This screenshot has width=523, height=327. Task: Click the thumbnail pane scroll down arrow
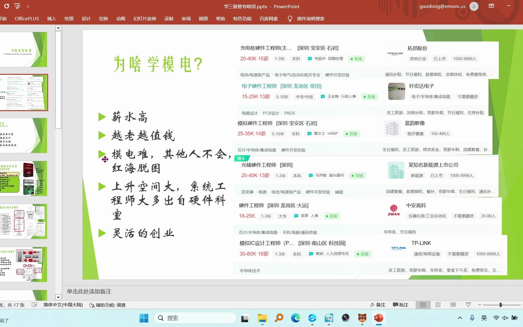58,297
